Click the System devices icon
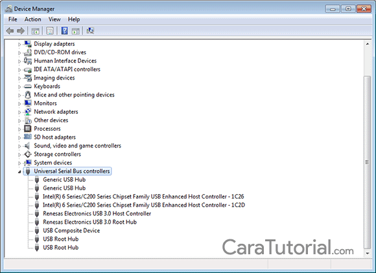This screenshot has width=376, height=273. pyautogui.click(x=28, y=162)
